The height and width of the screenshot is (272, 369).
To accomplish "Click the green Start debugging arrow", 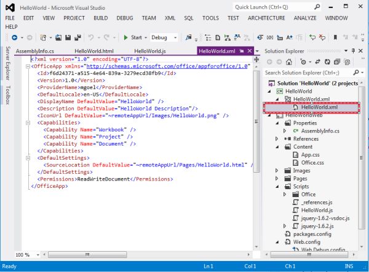I will (125, 37).
